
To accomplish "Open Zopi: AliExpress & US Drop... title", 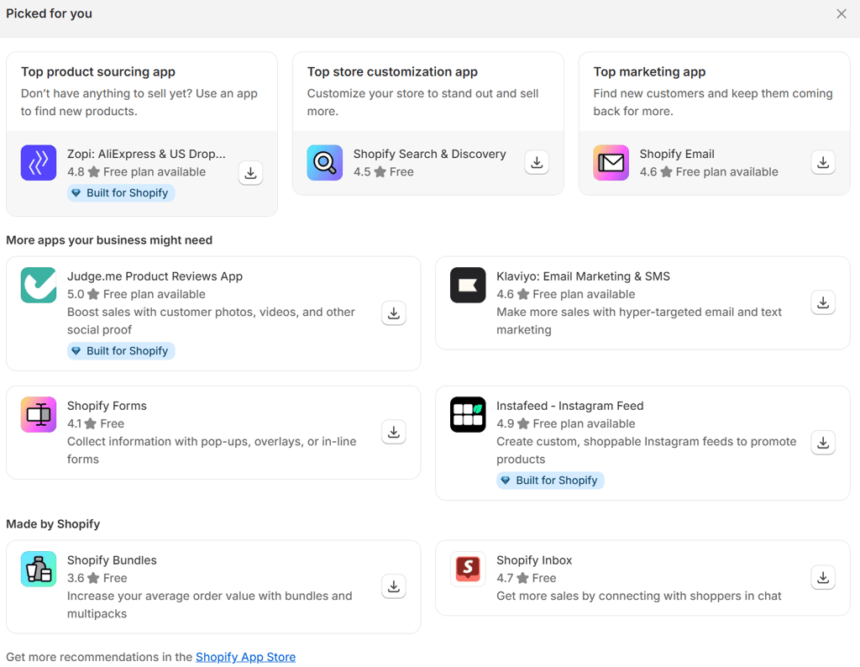I will (x=146, y=154).
